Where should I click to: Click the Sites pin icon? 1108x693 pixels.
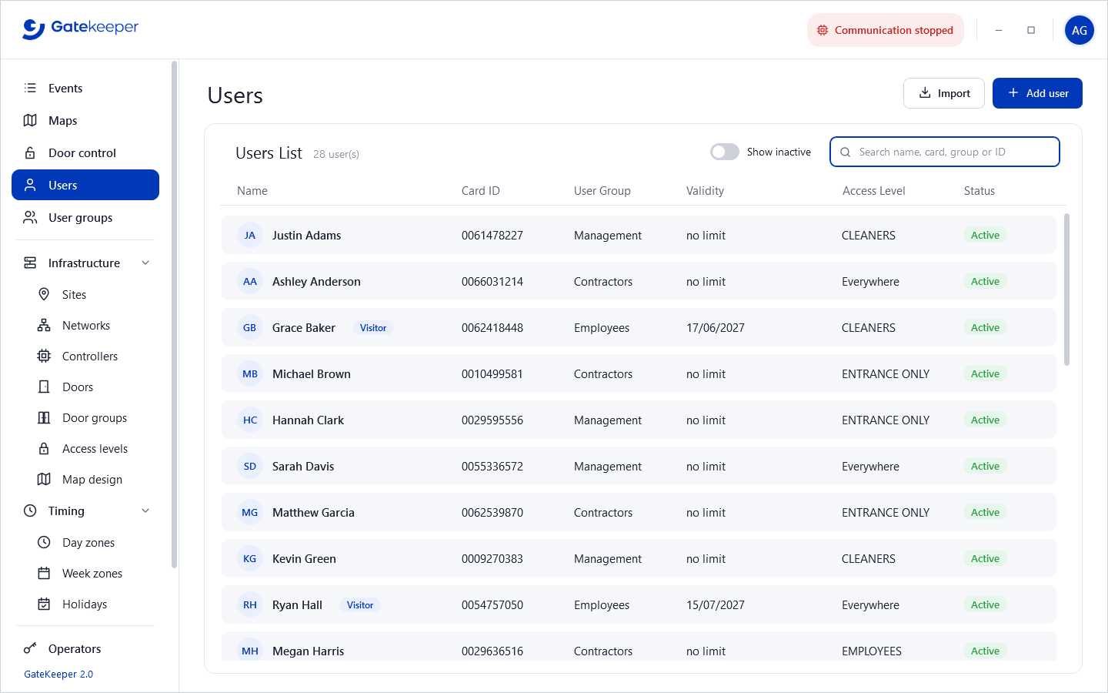(44, 294)
